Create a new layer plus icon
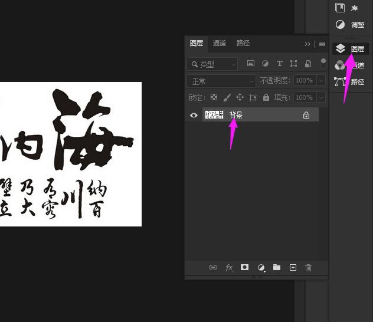Screen dimensions: 373x322 [x=293, y=268]
